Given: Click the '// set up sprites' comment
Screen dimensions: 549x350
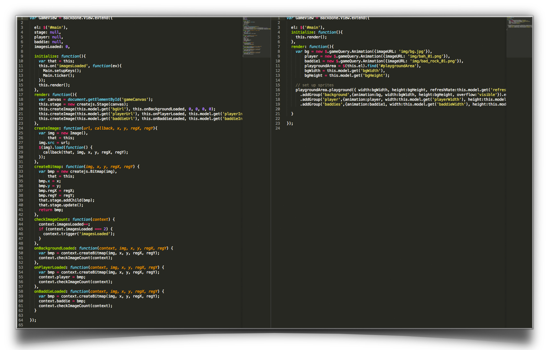Looking at the screenshot, I should 314,85.
